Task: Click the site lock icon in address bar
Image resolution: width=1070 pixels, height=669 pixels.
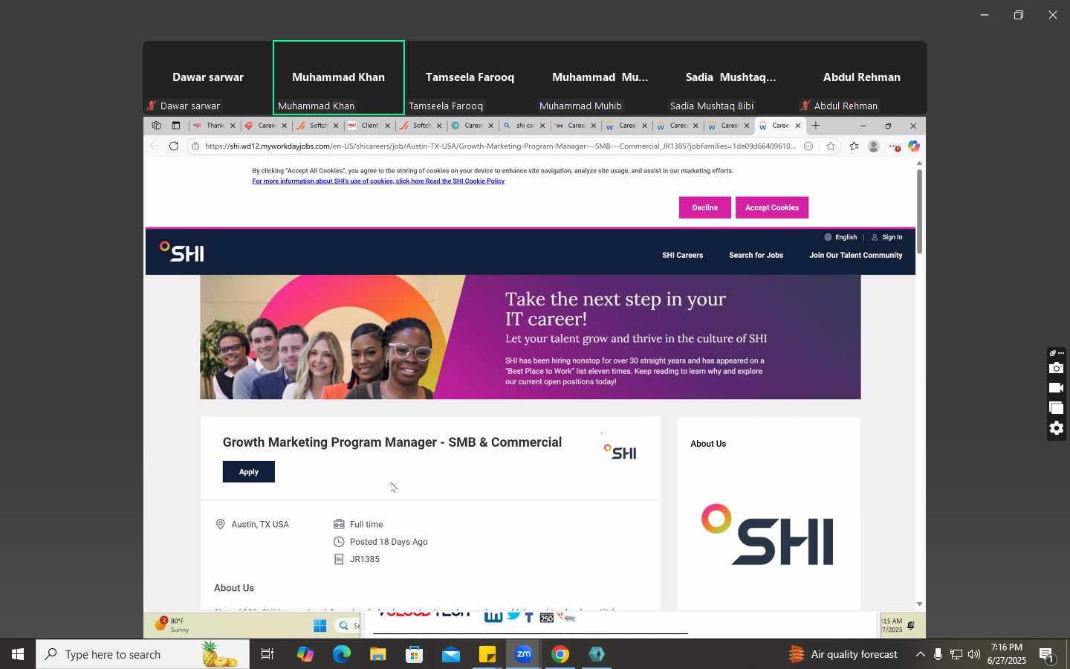Action: (x=195, y=146)
